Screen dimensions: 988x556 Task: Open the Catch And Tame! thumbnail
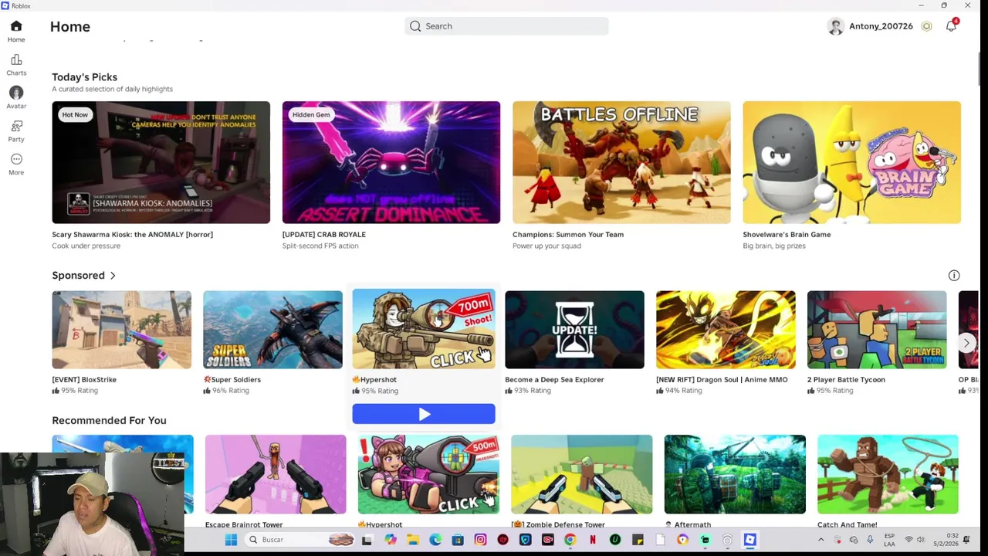pyautogui.click(x=888, y=474)
